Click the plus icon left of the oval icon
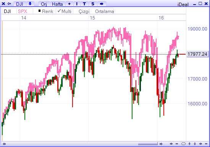 coord(171,144)
